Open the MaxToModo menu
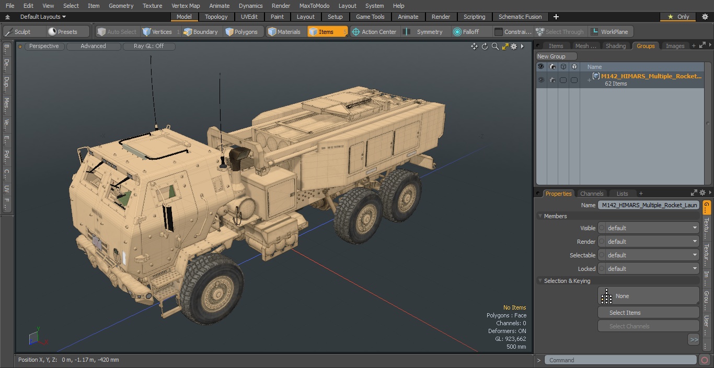 pos(314,6)
